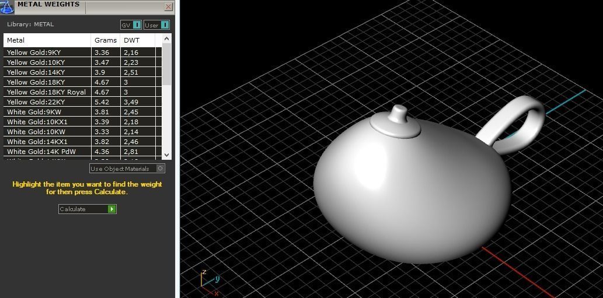603x298 pixels.
Task: Enable Use Object Materials option
Action: [x=127, y=169]
